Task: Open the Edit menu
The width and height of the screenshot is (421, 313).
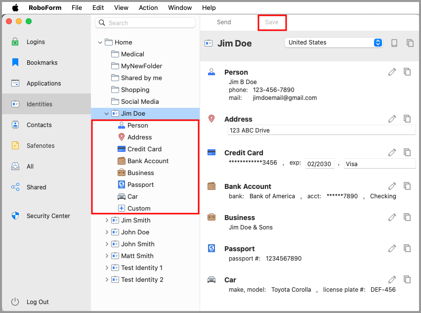Action: coord(98,7)
